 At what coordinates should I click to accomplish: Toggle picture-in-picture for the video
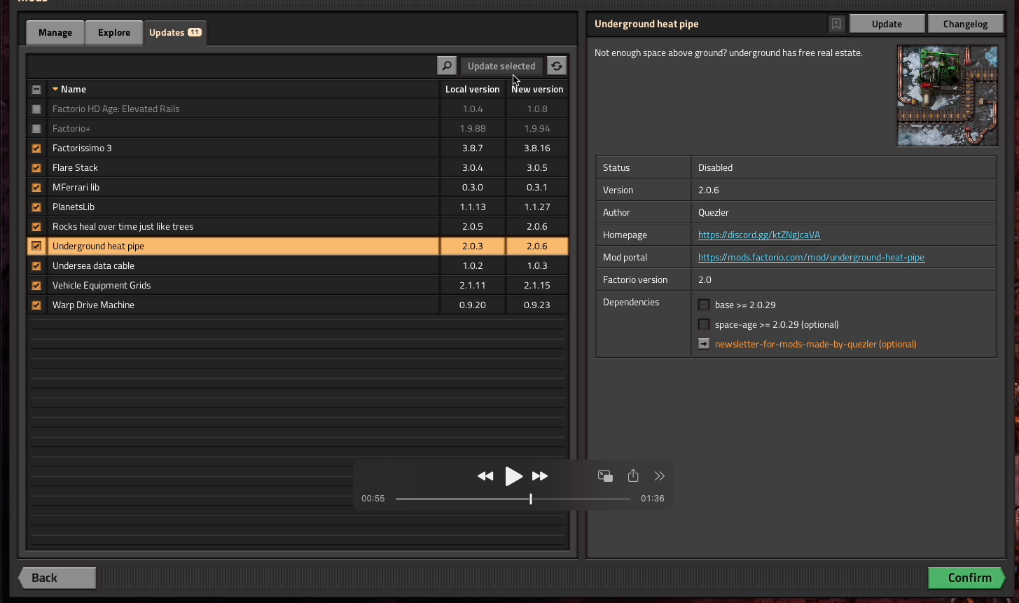click(605, 476)
